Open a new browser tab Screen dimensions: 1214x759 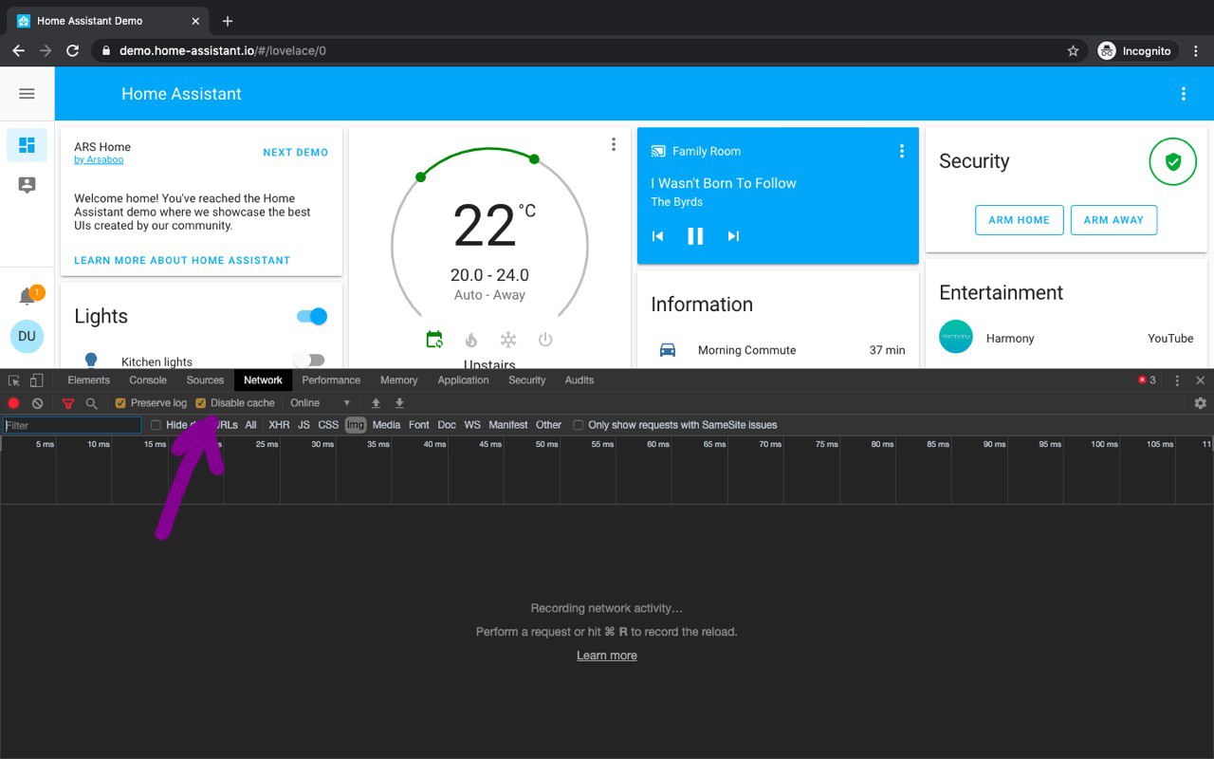(228, 21)
